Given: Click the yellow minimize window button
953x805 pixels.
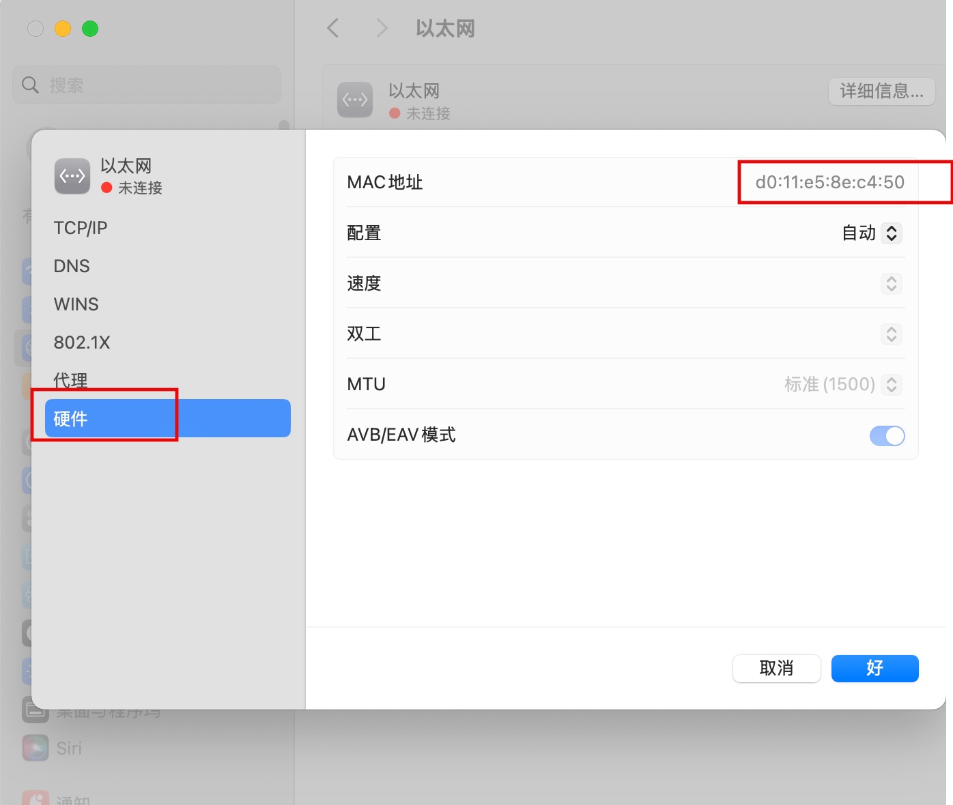Looking at the screenshot, I should coord(63,29).
